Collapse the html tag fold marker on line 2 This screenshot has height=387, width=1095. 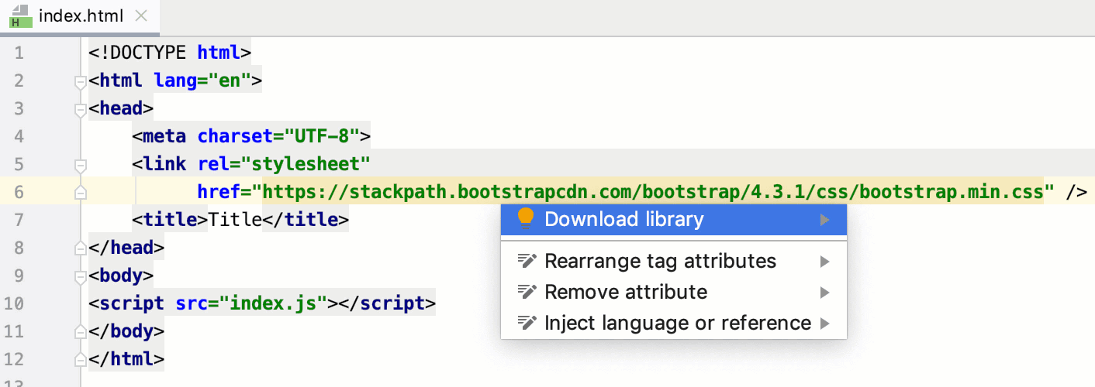point(79,81)
